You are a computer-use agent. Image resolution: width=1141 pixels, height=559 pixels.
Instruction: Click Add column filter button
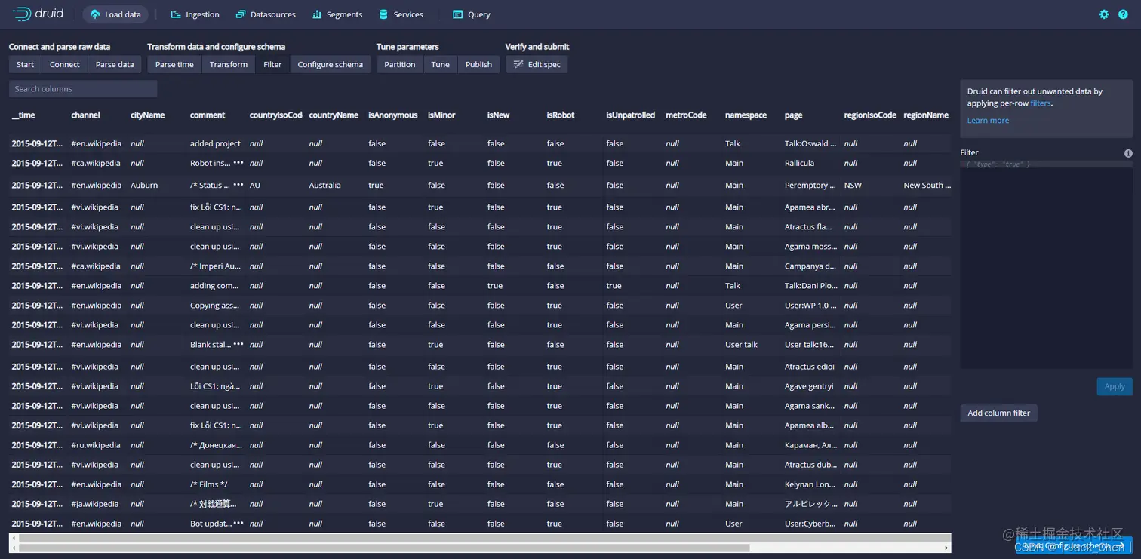point(998,413)
